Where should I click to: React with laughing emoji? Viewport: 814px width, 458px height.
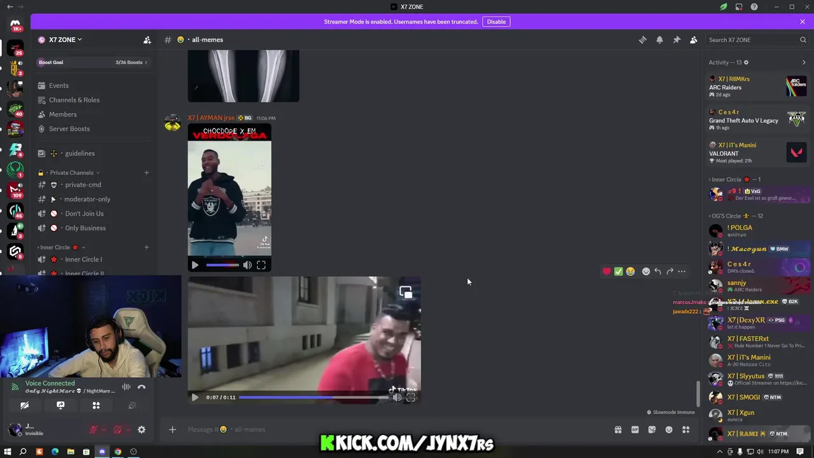click(630, 272)
